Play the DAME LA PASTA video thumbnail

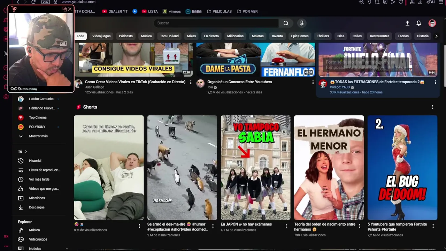pos(255,60)
